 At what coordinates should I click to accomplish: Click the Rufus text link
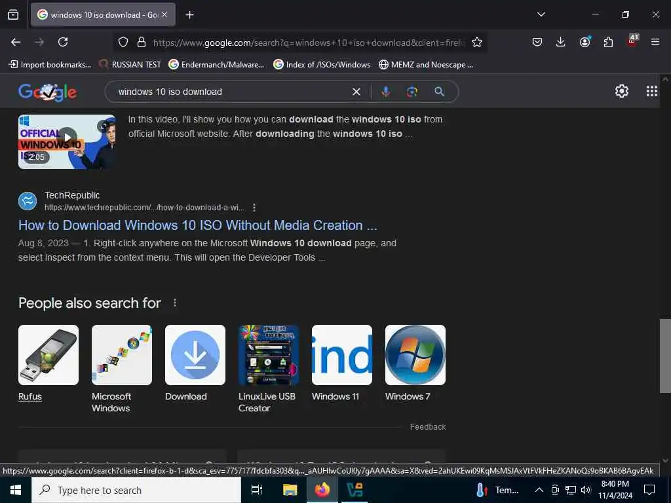(30, 396)
